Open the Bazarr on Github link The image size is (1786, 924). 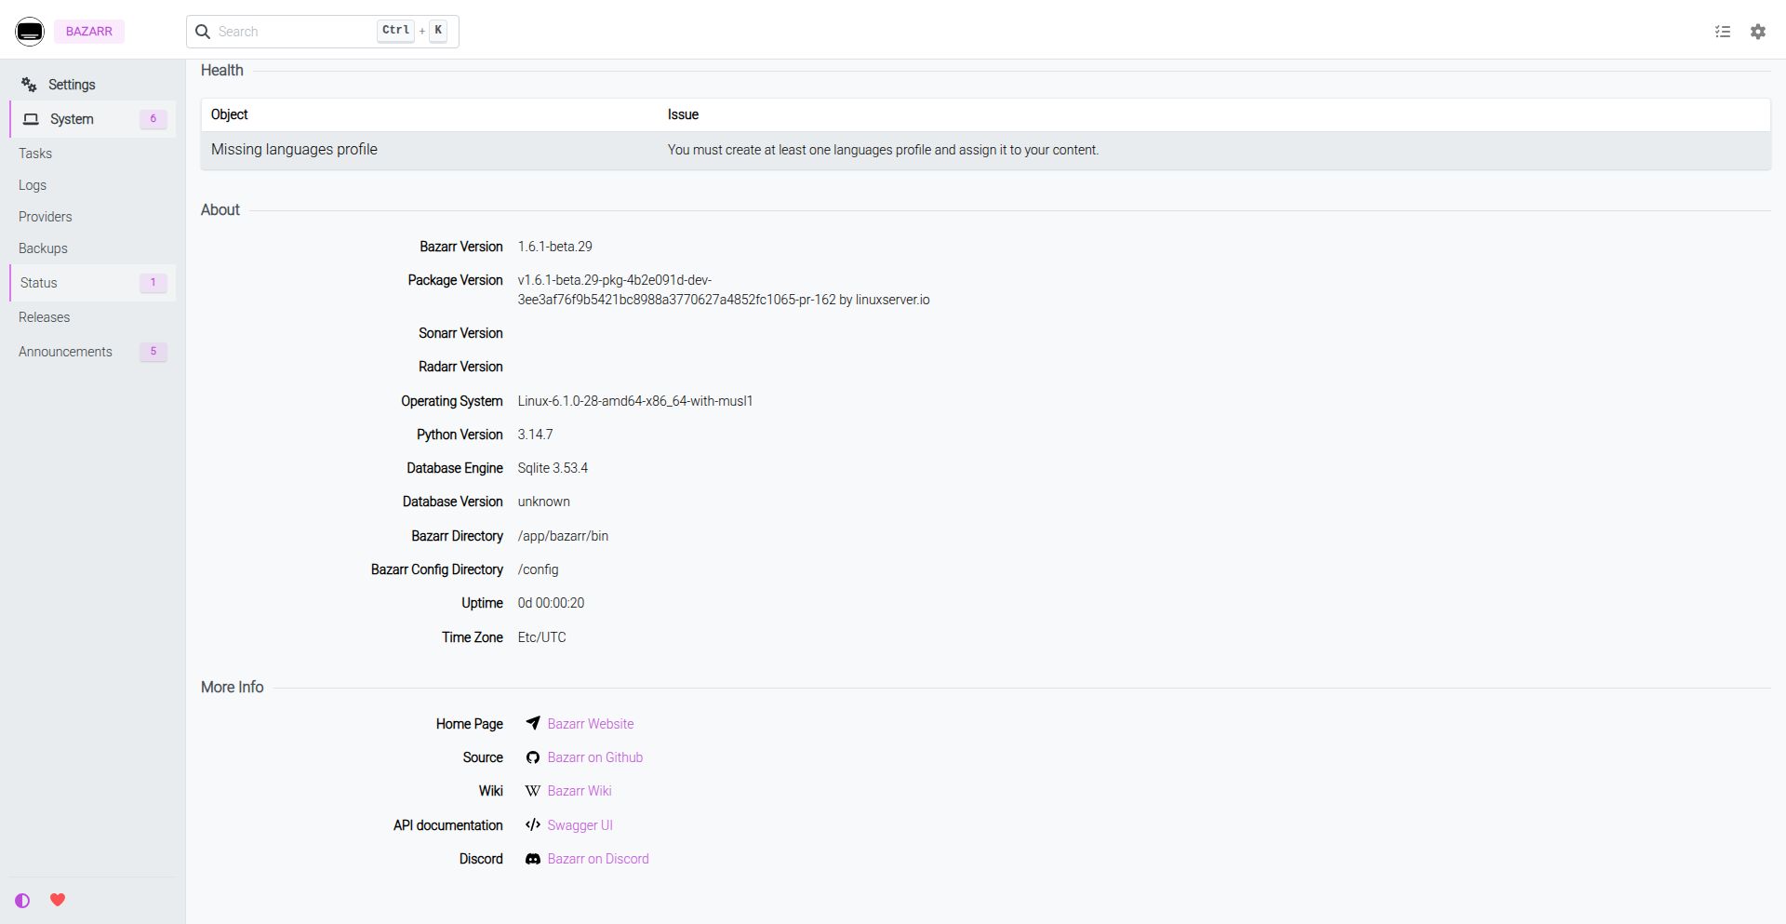tap(595, 757)
